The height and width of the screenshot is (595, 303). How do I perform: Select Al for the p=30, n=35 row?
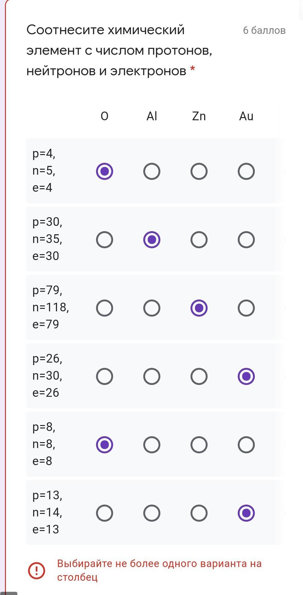click(152, 240)
